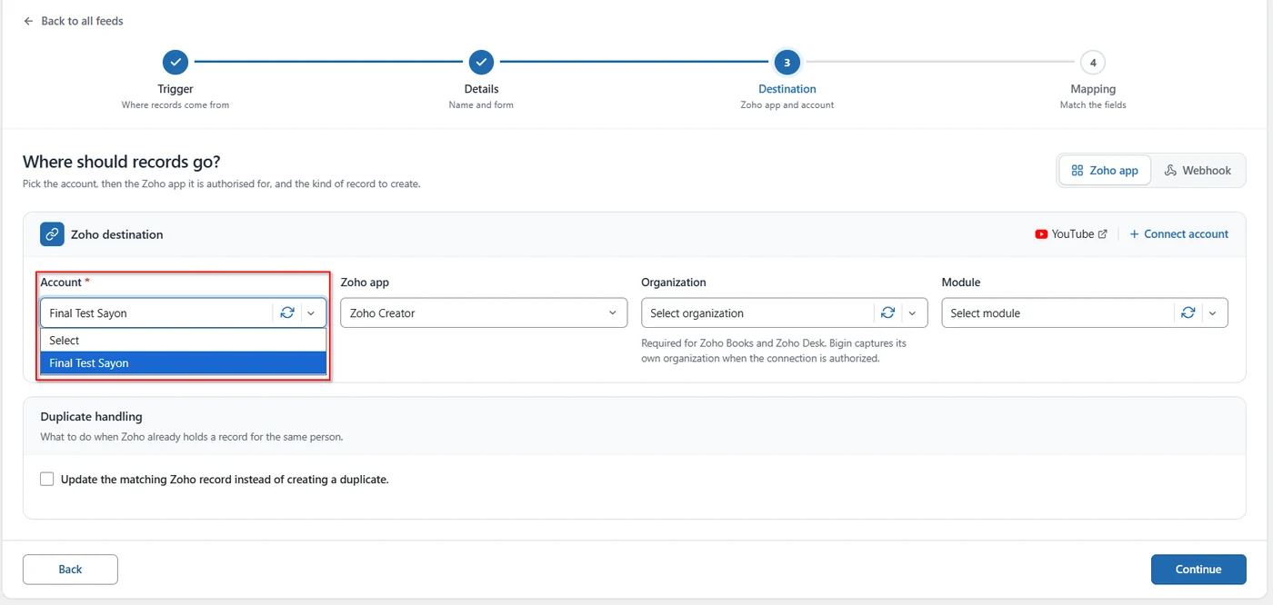Click the Details step label
Screen dimensions: 1273x605
[481, 89]
